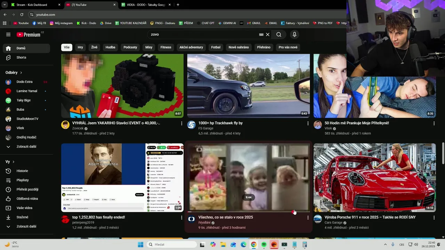Open Microsoft Edge from the taskbar

point(243,244)
